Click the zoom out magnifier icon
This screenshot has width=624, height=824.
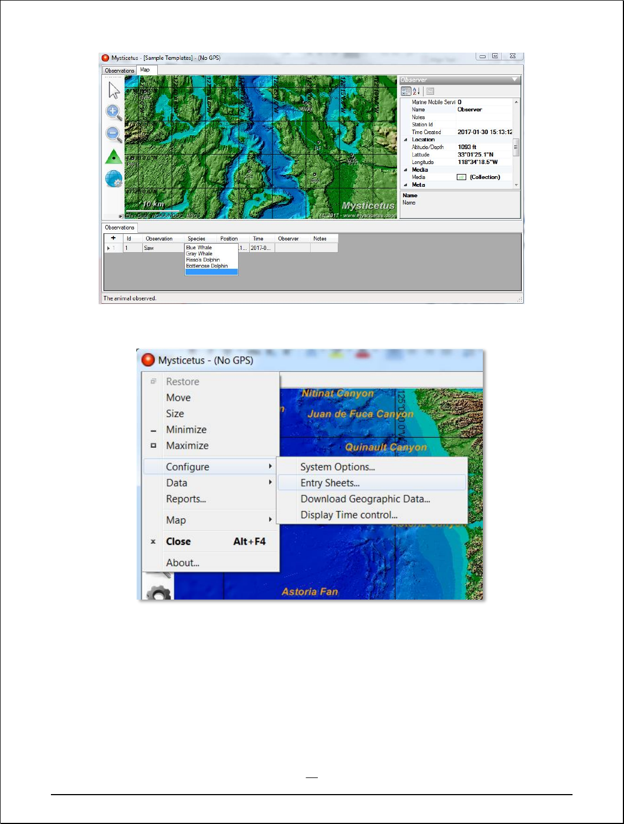click(114, 135)
